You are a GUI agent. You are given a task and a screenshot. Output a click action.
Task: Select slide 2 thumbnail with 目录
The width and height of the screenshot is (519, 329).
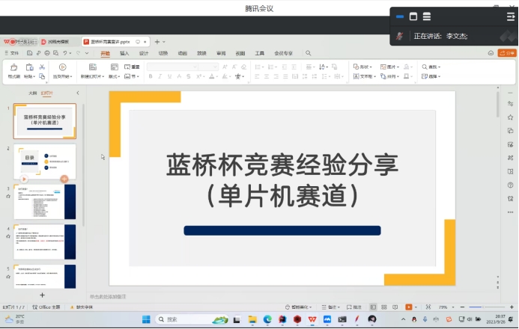[45, 162]
